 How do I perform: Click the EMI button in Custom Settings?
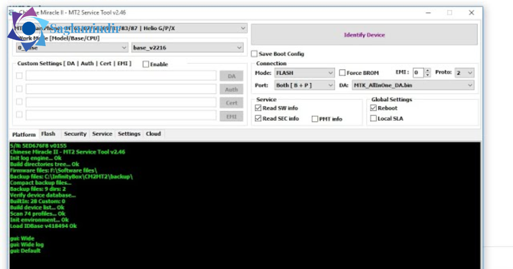point(231,116)
